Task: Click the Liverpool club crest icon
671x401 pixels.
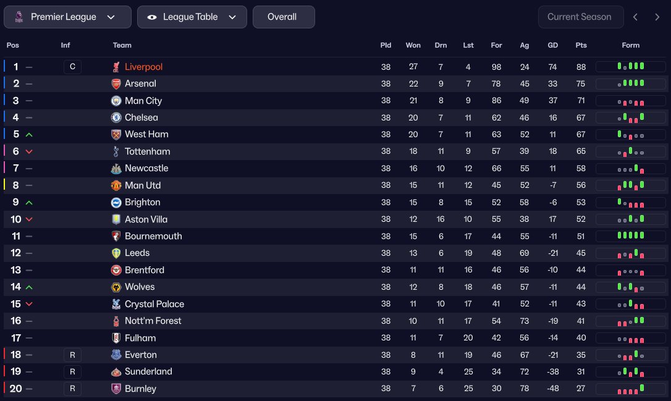Action: (x=116, y=67)
